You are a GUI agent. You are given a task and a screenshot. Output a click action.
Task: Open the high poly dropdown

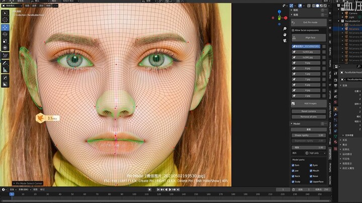[x=314, y=153]
